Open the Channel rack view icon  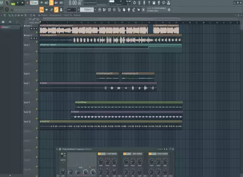(x=109, y=9)
